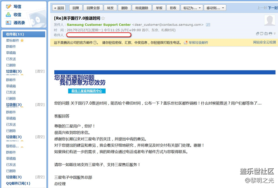278x188 pixels.
Task: Click email subject [Re]关于国行7.0推送时间
Action: pyautogui.click(x=77, y=18)
